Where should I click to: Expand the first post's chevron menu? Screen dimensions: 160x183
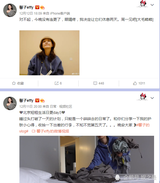[152, 5]
